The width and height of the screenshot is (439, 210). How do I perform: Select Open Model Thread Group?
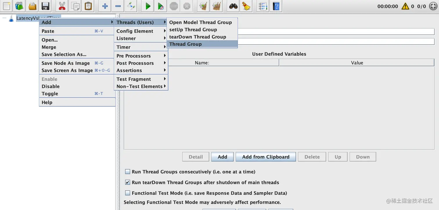202,22
